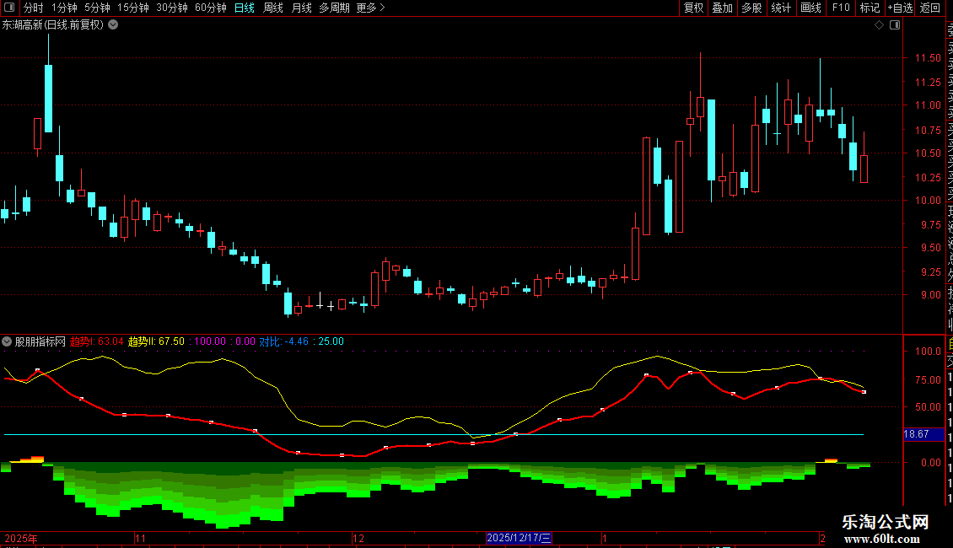Open the indicator panel settings circle icon
Screen dimensions: 953x548
coord(7,341)
